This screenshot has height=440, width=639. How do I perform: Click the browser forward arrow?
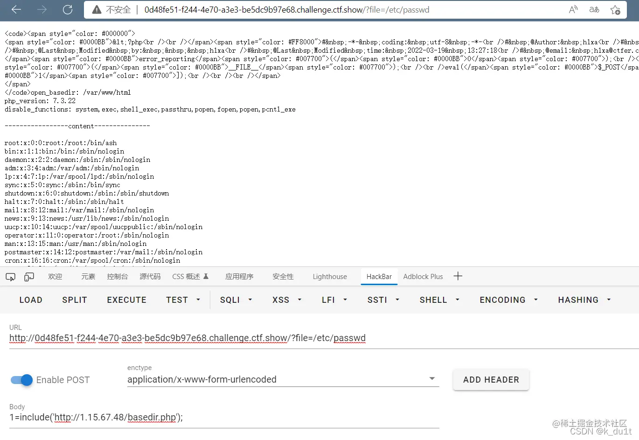(42, 10)
